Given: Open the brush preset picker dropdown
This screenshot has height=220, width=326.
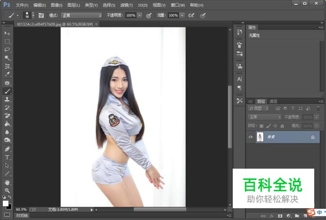Looking at the screenshot, I should [x=33, y=16].
